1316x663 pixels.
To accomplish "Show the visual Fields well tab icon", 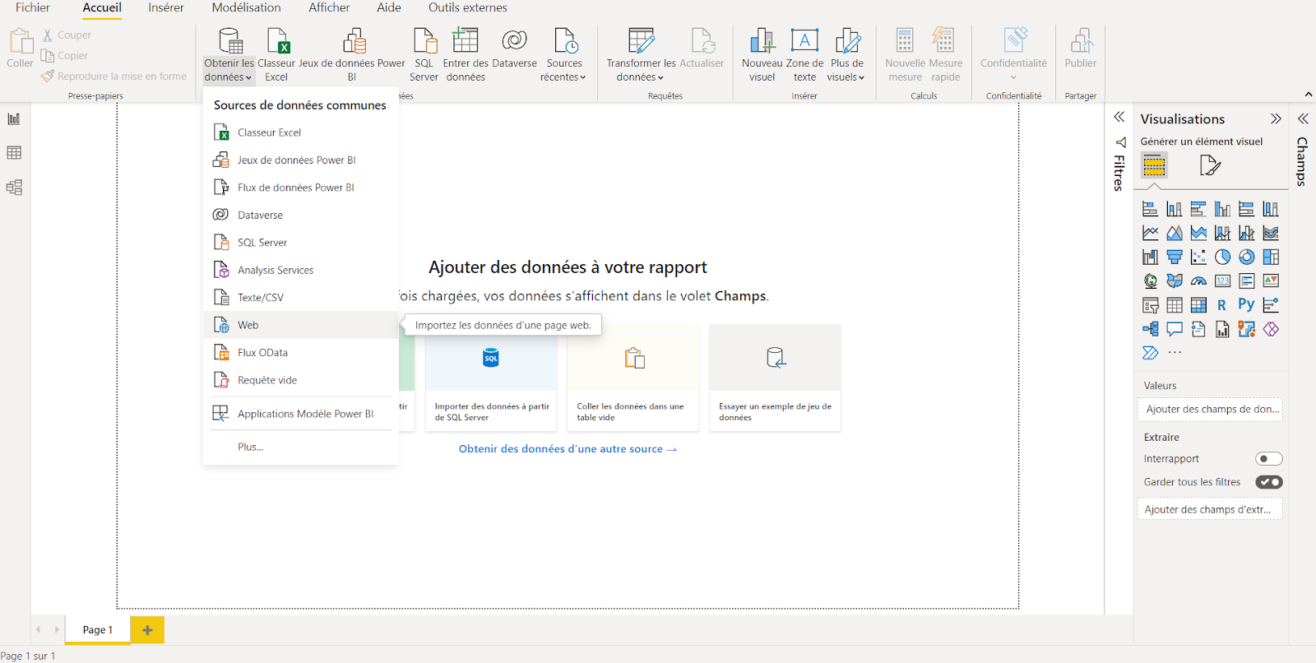I will pyautogui.click(x=1154, y=165).
